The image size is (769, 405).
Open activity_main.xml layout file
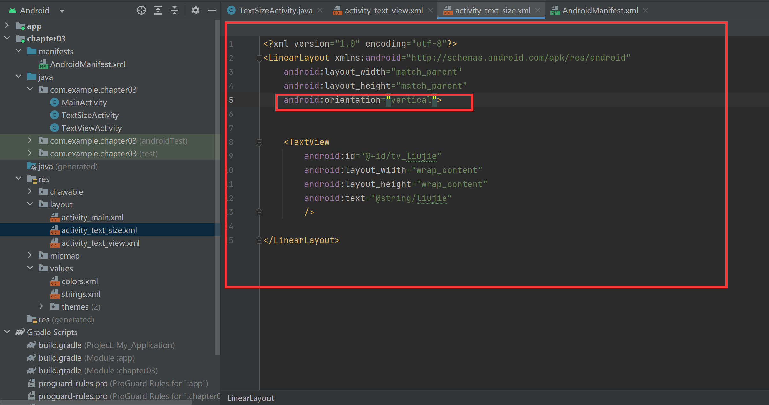92,217
